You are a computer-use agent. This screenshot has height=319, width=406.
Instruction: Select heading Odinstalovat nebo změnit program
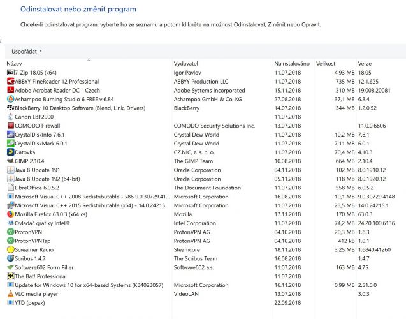[x=78, y=9]
